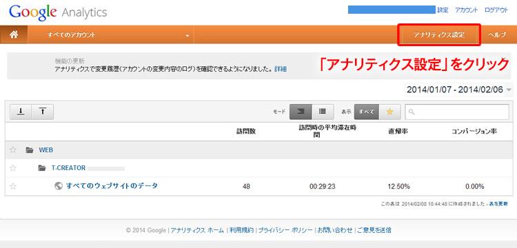Image resolution: width=517 pixels, height=248 pixels.
Task: Click the conversion rate value 0.00%
Action: 475,187
